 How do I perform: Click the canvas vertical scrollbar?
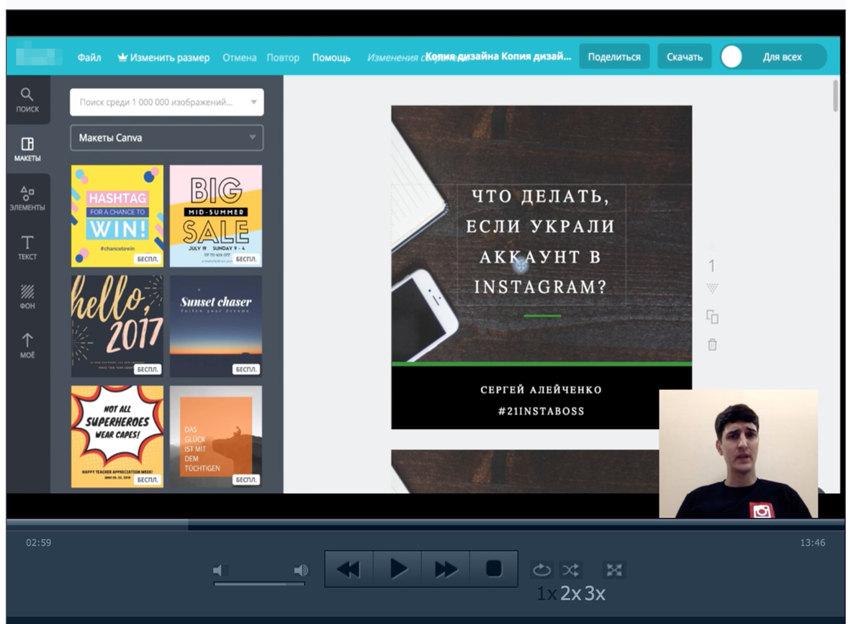click(835, 96)
